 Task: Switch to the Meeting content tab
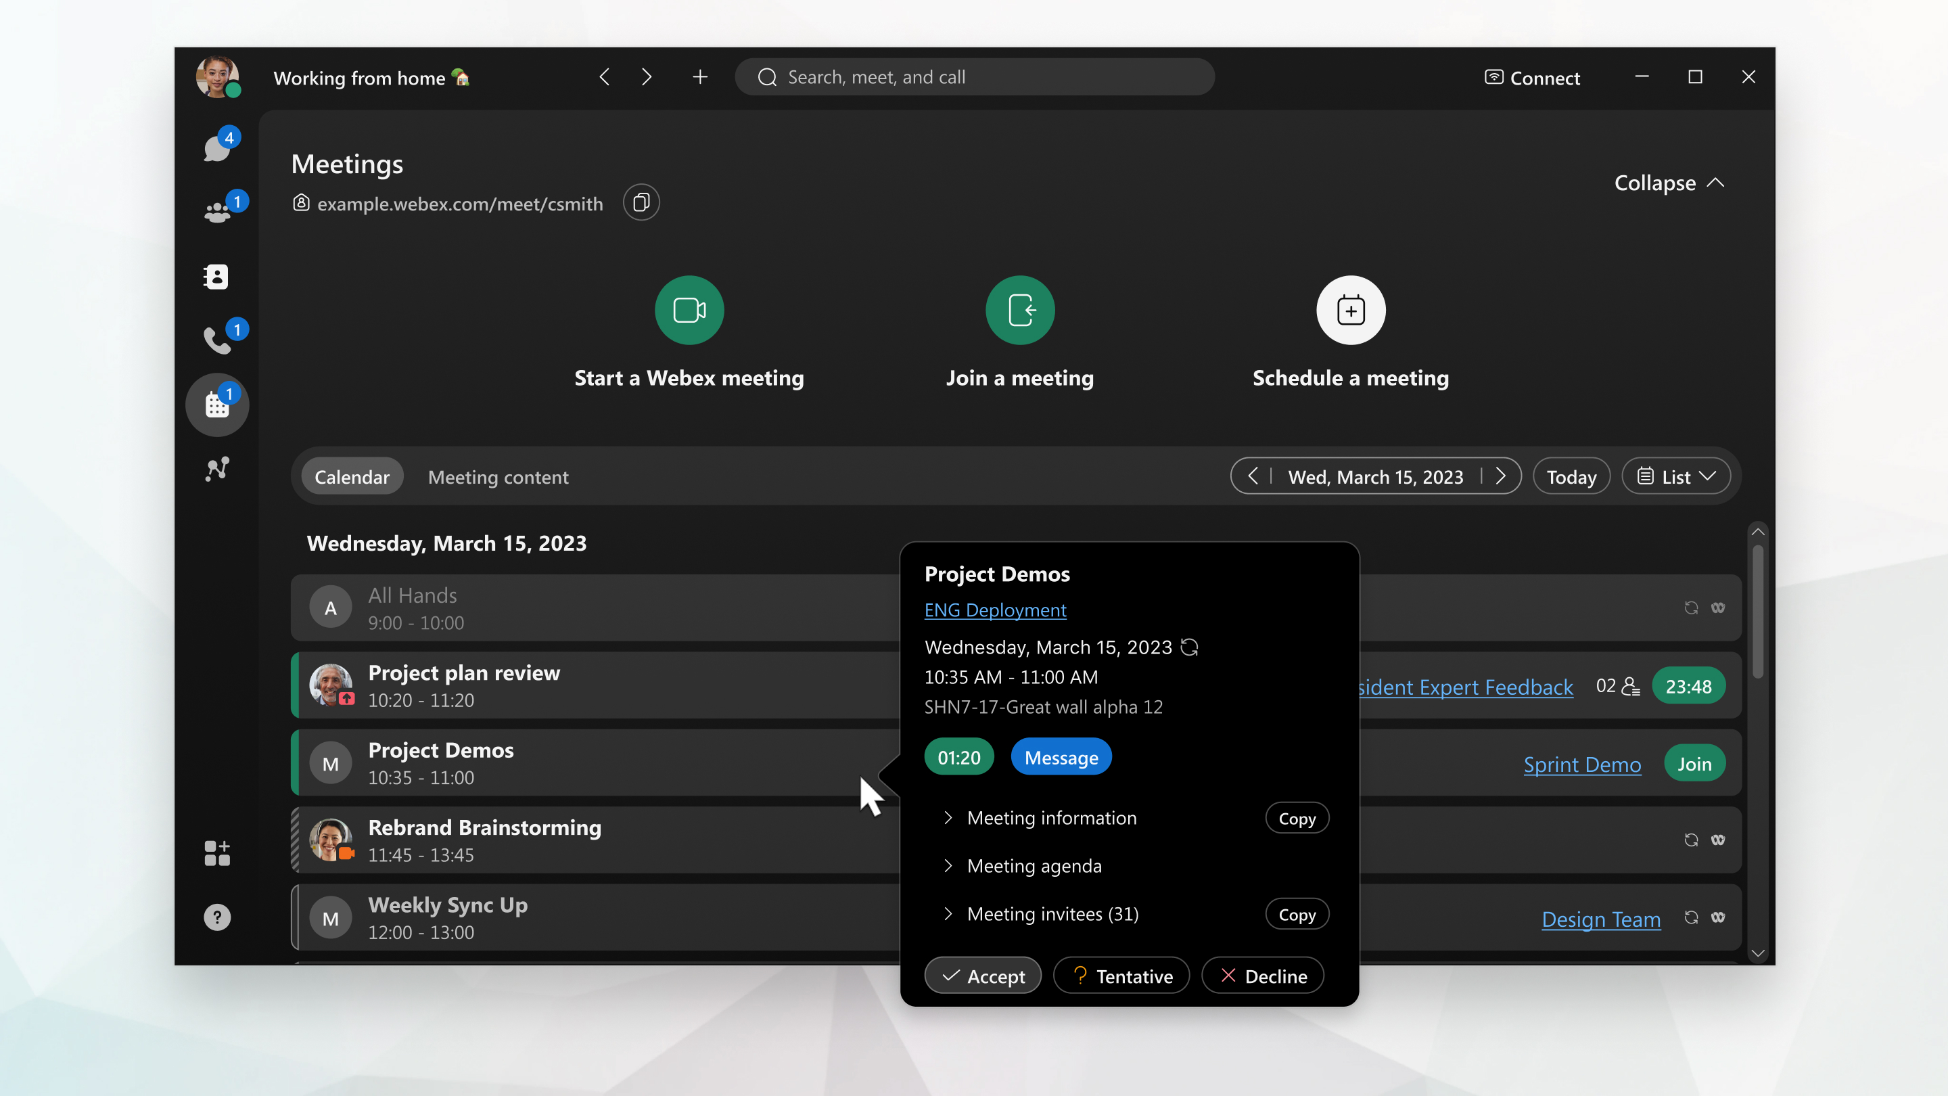point(498,476)
